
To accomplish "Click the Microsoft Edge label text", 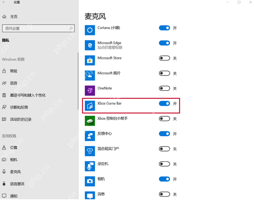I will (x=109, y=43).
